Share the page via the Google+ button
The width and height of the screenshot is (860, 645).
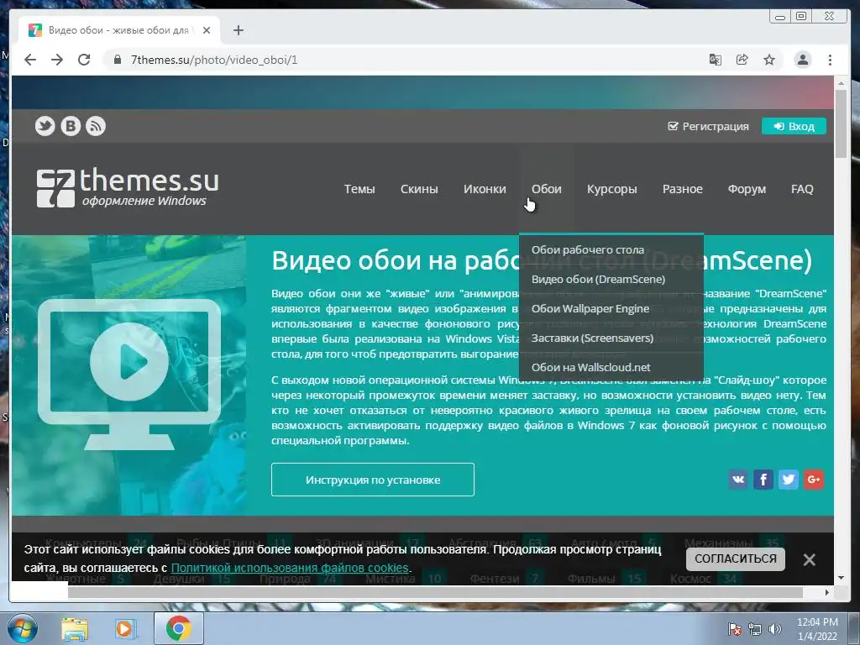[814, 480]
